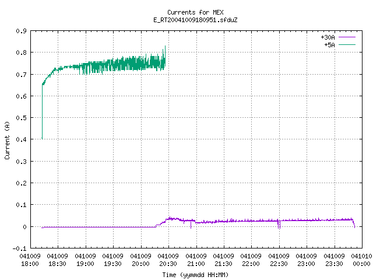Click the 041009 18:30 time tick label
Screen dimensions: 373x280
[x=57, y=260]
